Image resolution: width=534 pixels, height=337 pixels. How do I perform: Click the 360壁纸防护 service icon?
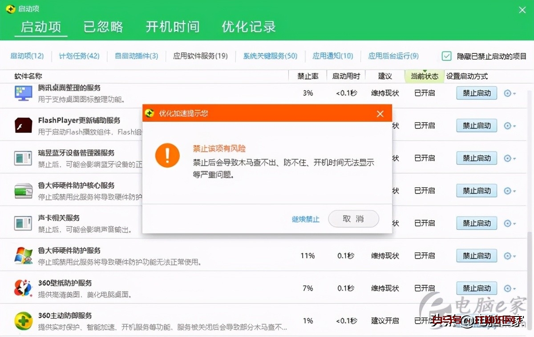tap(23, 288)
